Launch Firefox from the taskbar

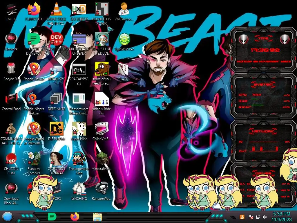coord(75,217)
